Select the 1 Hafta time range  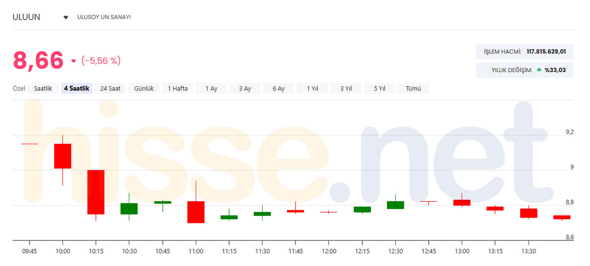(177, 88)
